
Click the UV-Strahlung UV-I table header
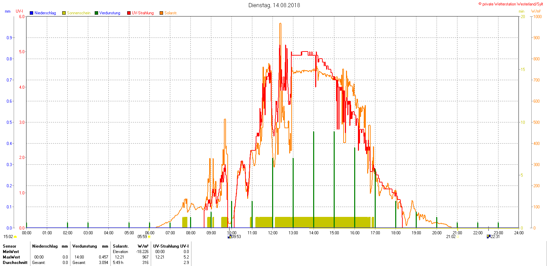pos(171,246)
